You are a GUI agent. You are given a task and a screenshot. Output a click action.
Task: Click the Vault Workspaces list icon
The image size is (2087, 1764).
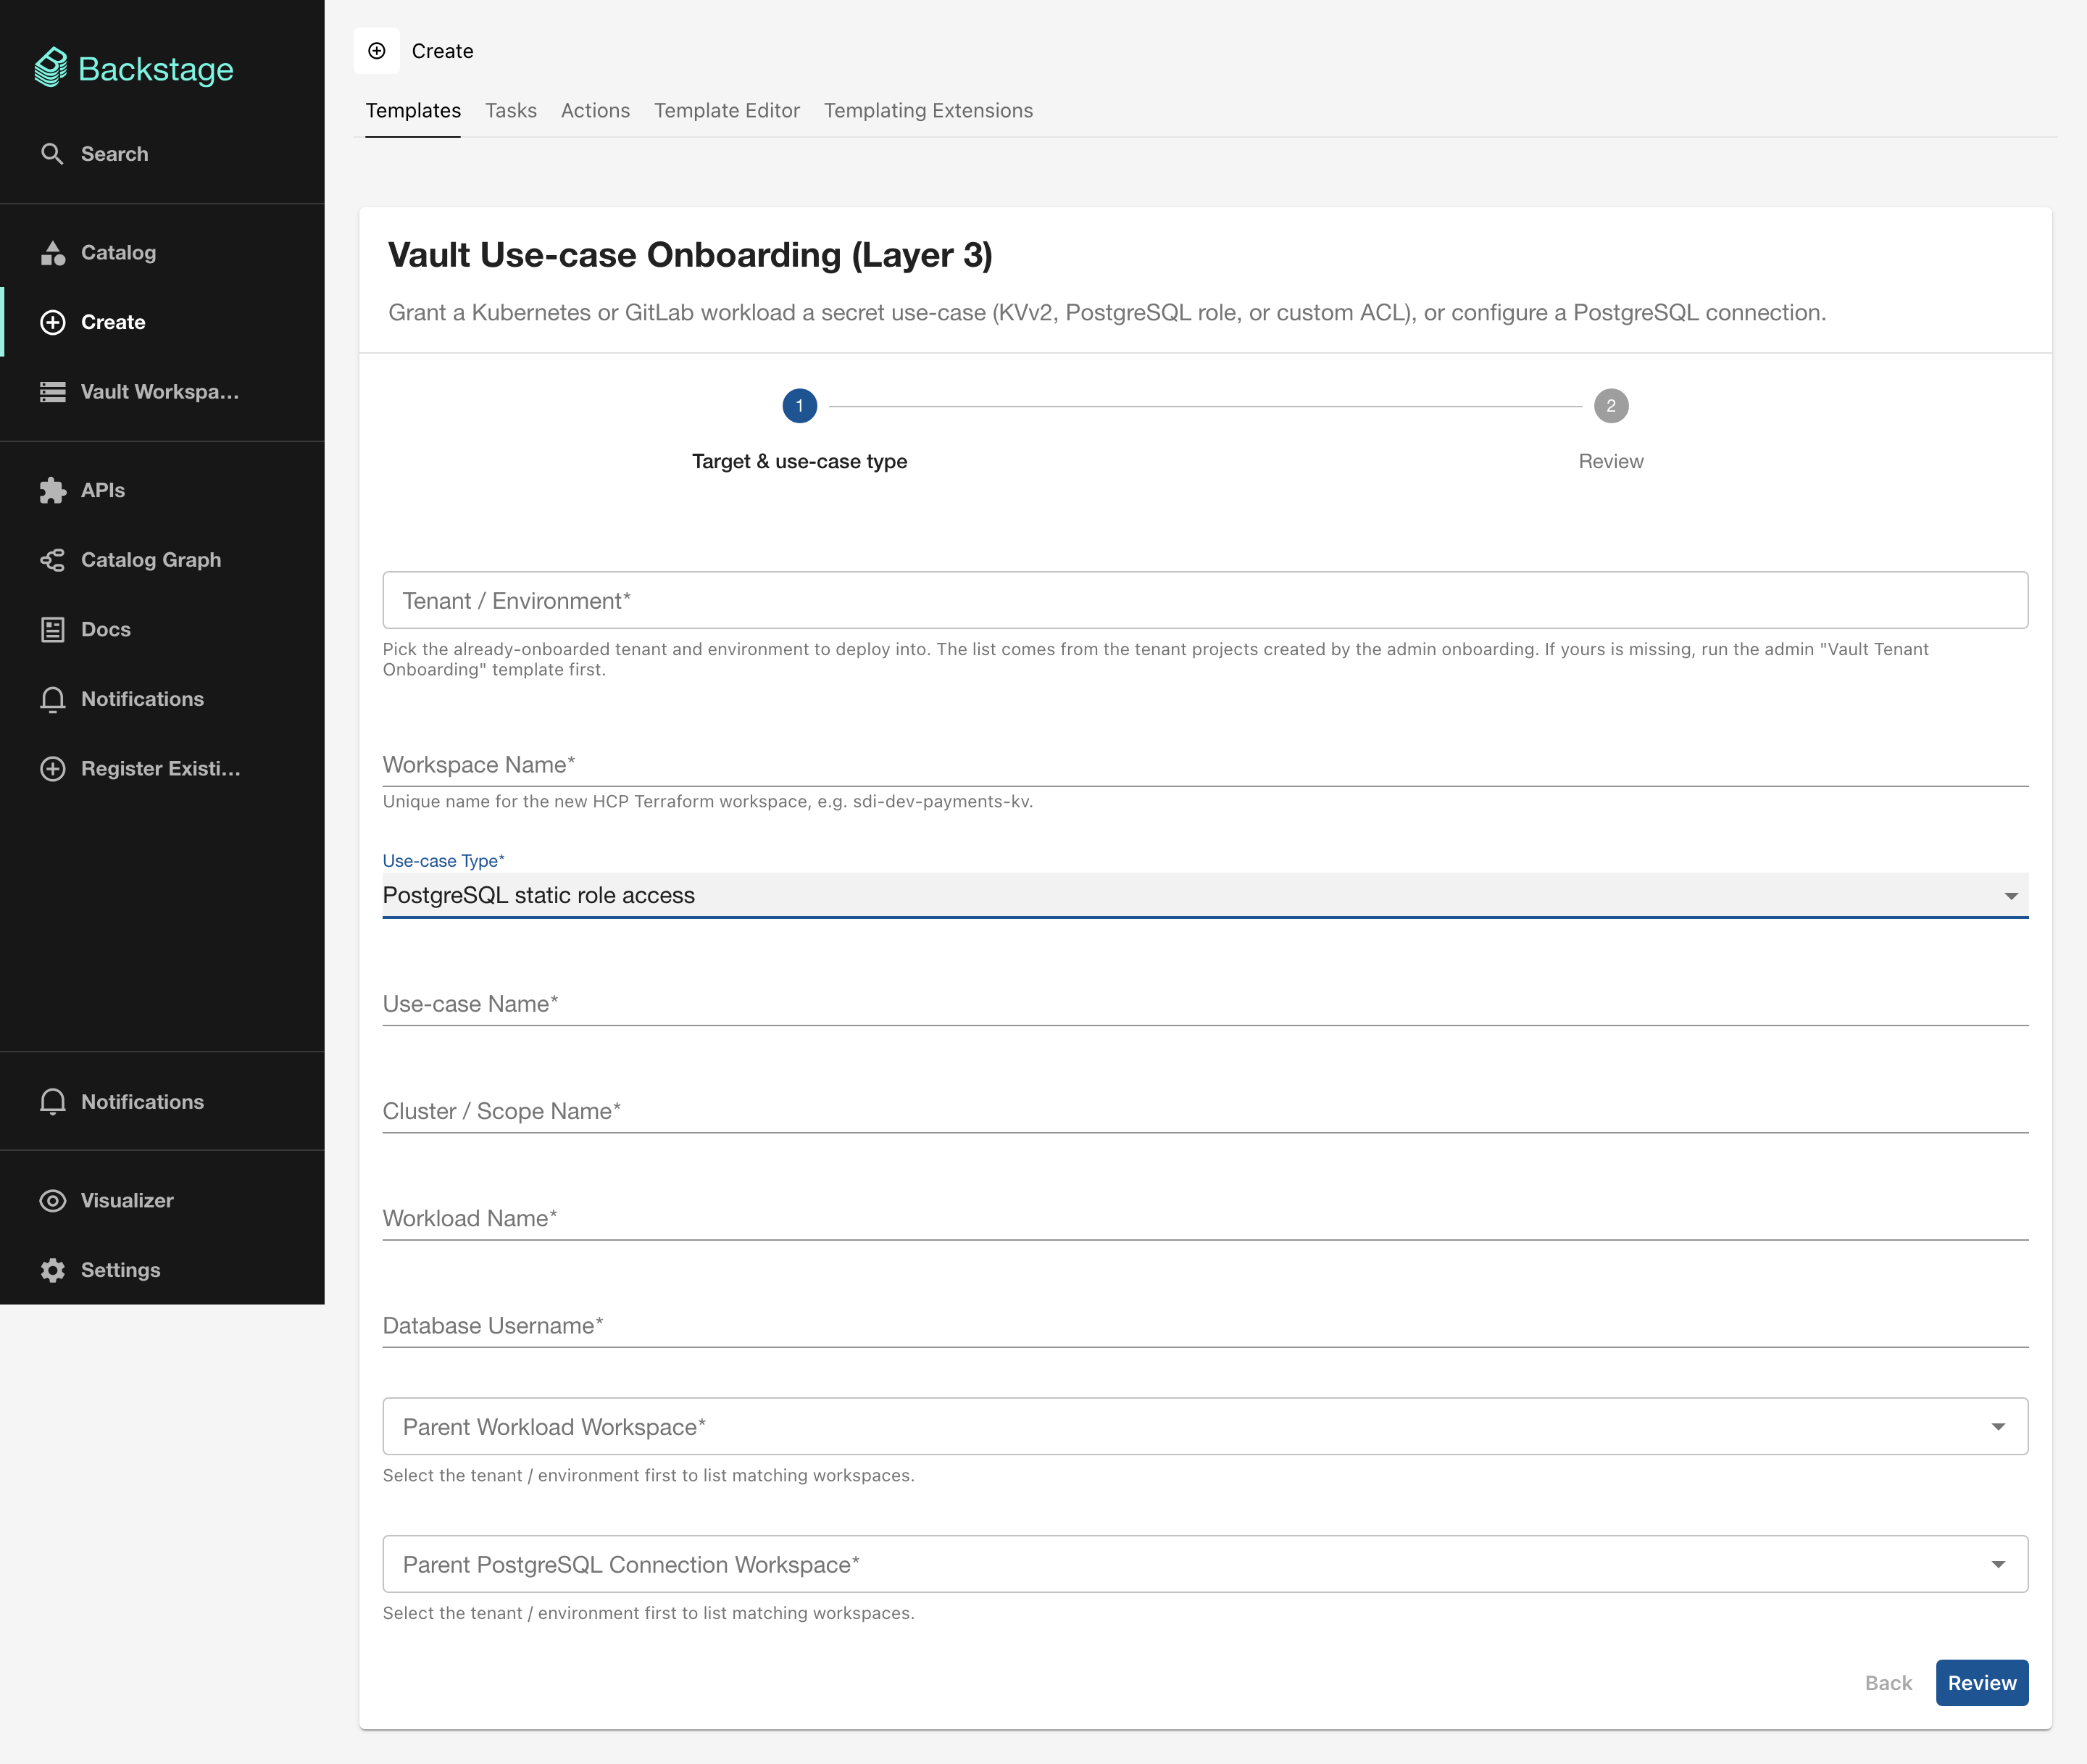coord(52,392)
